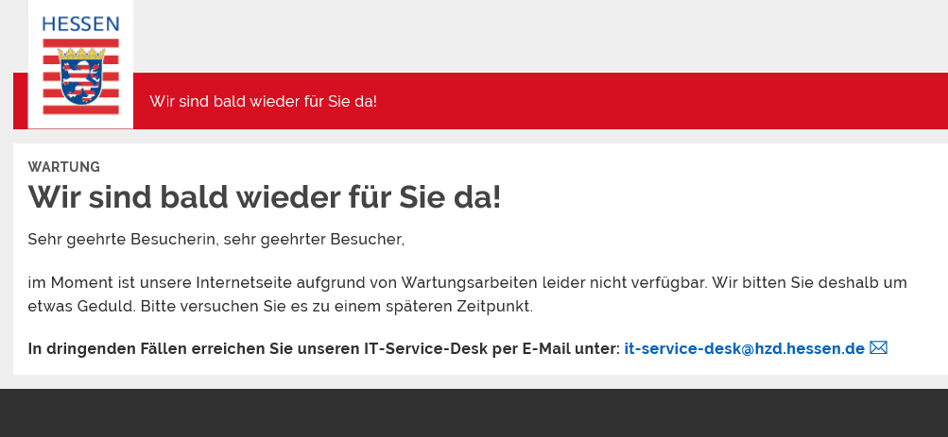Screen dimensions: 948x437
Task: Click the 'HESSEN' wordmark above the crest
Action: 80,25
